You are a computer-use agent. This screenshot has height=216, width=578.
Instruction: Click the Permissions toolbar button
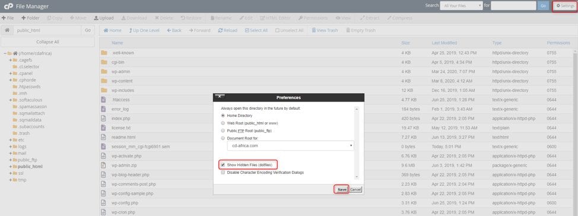313,18
